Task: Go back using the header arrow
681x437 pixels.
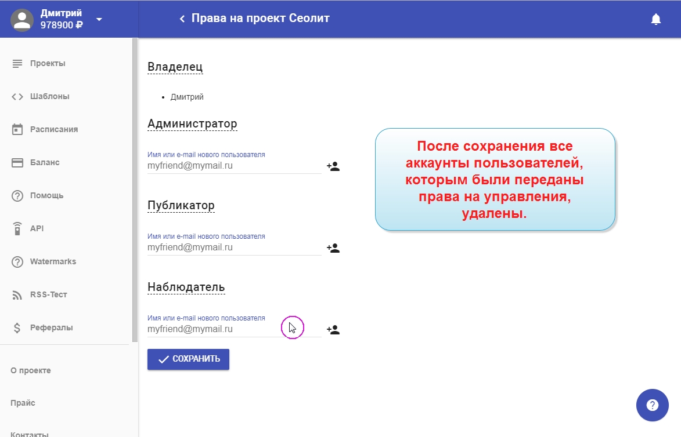Action: pyautogui.click(x=182, y=19)
